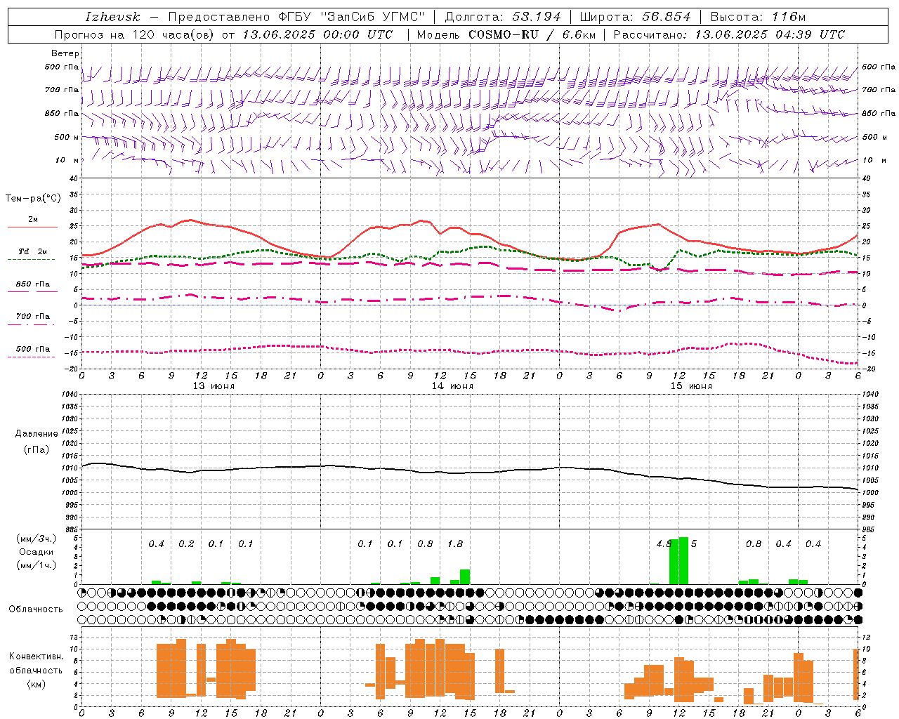Click the Долгота: 53.194 value
This screenshot has width=899, height=719.
pyautogui.click(x=502, y=17)
